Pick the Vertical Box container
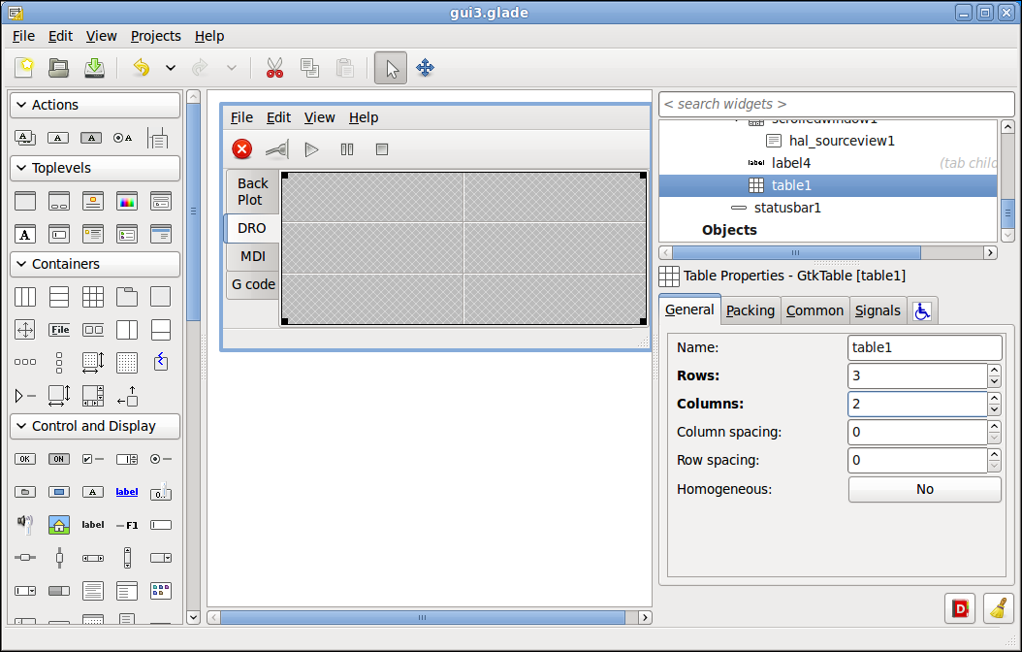The width and height of the screenshot is (1022, 652). (x=58, y=297)
